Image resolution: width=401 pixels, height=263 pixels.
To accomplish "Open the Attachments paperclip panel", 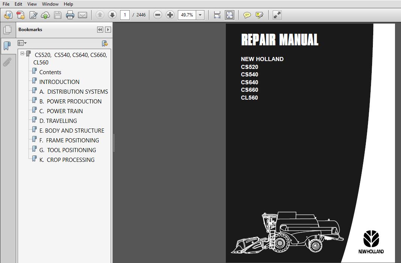I will [x=8, y=62].
